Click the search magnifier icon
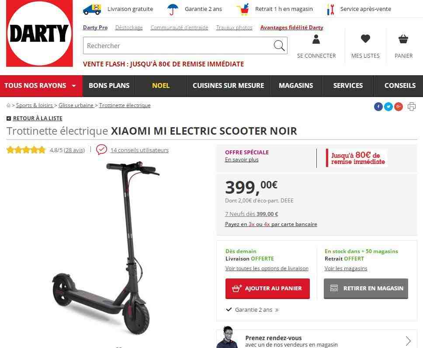423x348 pixels. tap(279, 45)
